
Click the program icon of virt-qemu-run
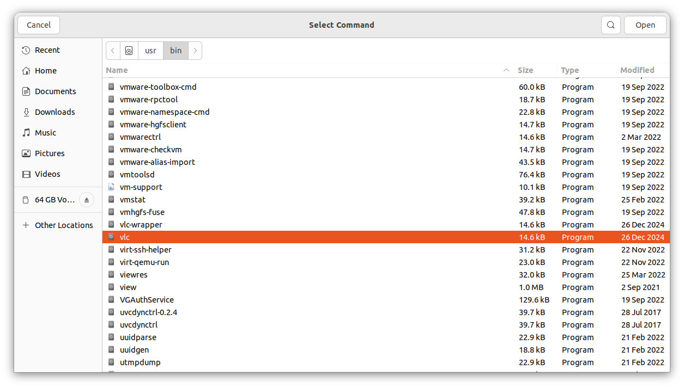[x=111, y=262]
